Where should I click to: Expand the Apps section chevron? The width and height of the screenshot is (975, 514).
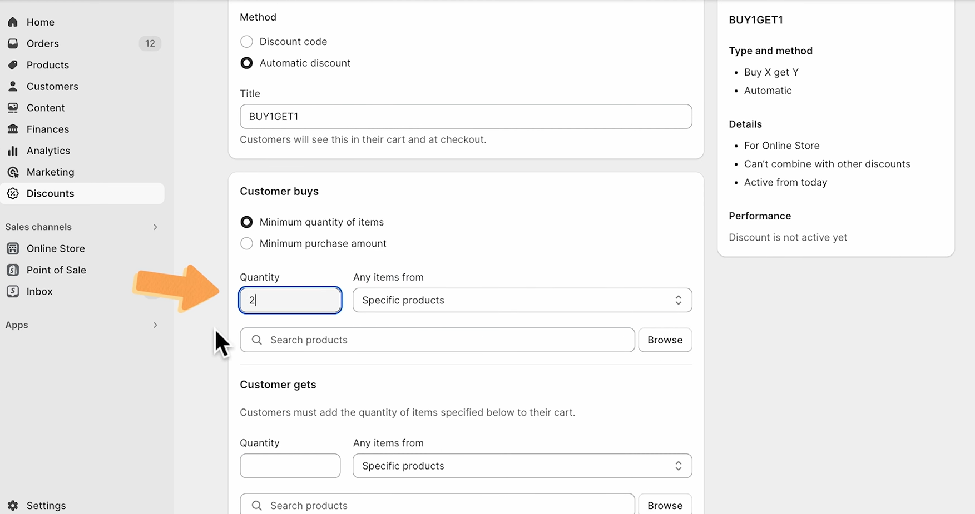(x=155, y=325)
